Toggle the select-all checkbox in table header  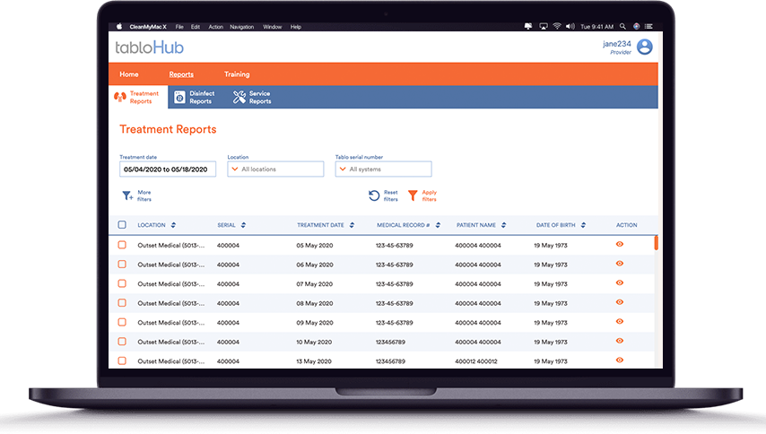tap(122, 224)
